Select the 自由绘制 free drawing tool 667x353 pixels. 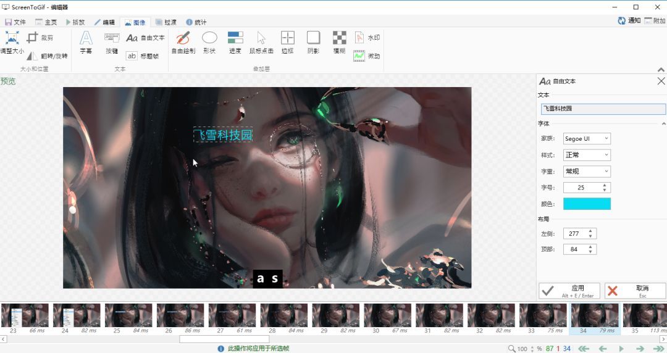click(183, 43)
